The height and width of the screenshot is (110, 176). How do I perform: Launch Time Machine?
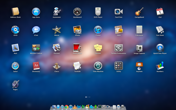(x=98, y=66)
